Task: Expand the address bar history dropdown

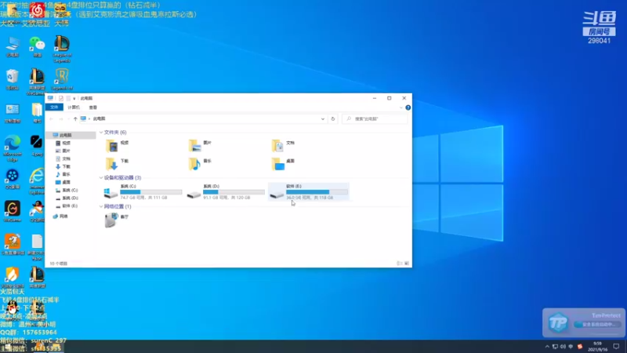Action: tap(323, 119)
